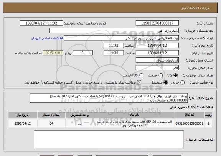Select the خدمت radio button
Viewport: 221px width, 156px height.
pos(160,76)
